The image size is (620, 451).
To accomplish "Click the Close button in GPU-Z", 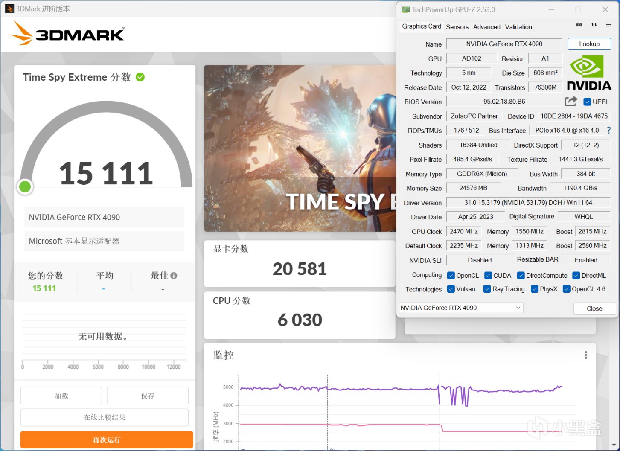I will (x=594, y=308).
